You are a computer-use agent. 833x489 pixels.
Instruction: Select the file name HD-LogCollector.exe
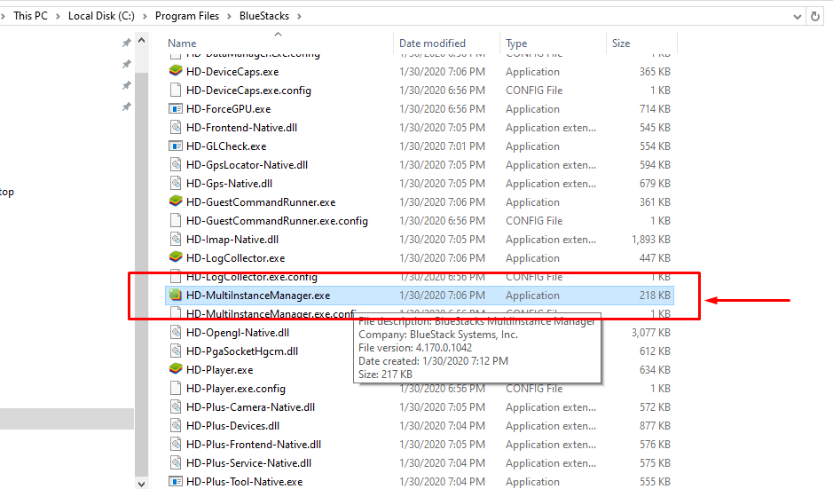coord(235,257)
